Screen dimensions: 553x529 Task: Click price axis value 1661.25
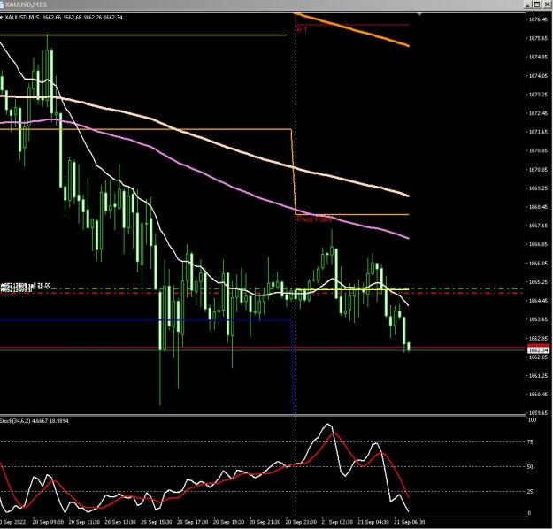(x=538, y=376)
